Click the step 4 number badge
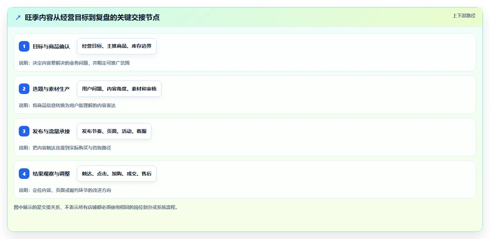Image resolution: width=490 pixels, height=239 pixels. pyautogui.click(x=24, y=174)
